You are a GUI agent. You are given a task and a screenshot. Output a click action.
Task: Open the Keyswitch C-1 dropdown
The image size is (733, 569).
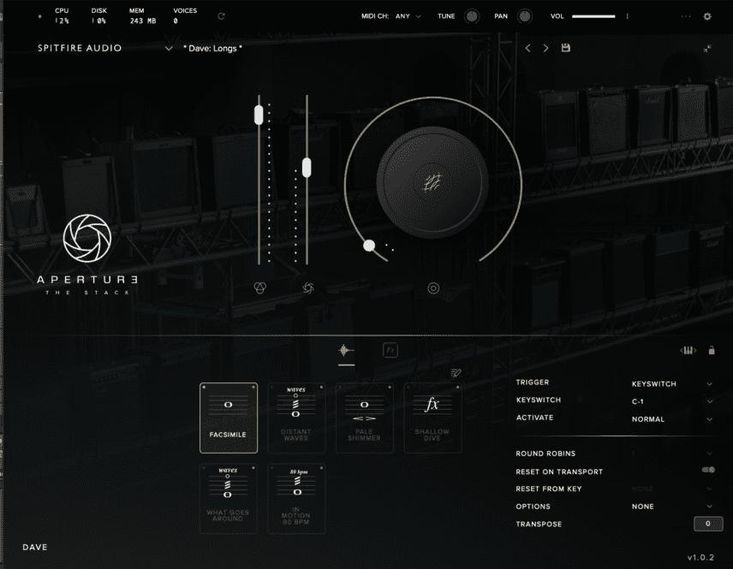point(671,402)
